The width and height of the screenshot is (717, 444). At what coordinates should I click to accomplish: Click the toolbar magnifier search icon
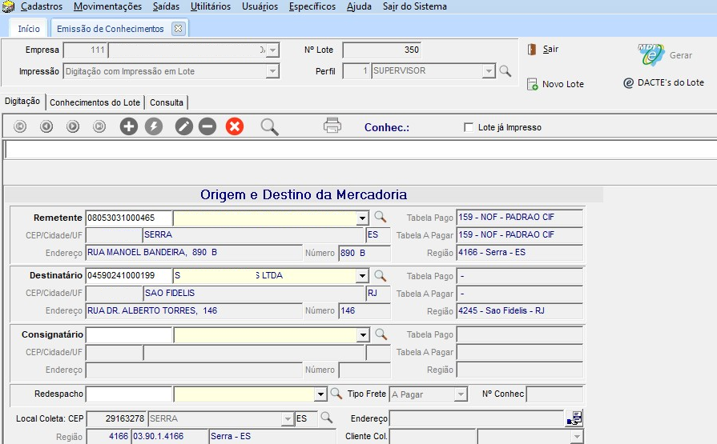(x=270, y=126)
